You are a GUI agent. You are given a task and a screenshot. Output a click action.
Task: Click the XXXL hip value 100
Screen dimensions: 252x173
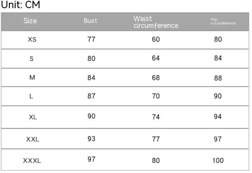click(x=218, y=160)
